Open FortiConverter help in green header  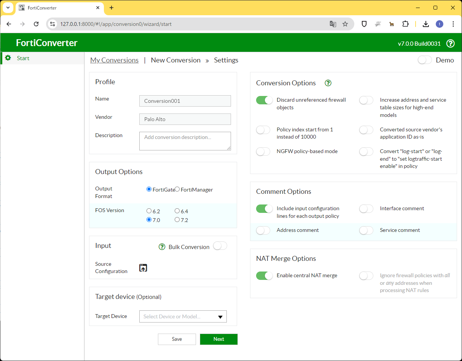tap(450, 43)
